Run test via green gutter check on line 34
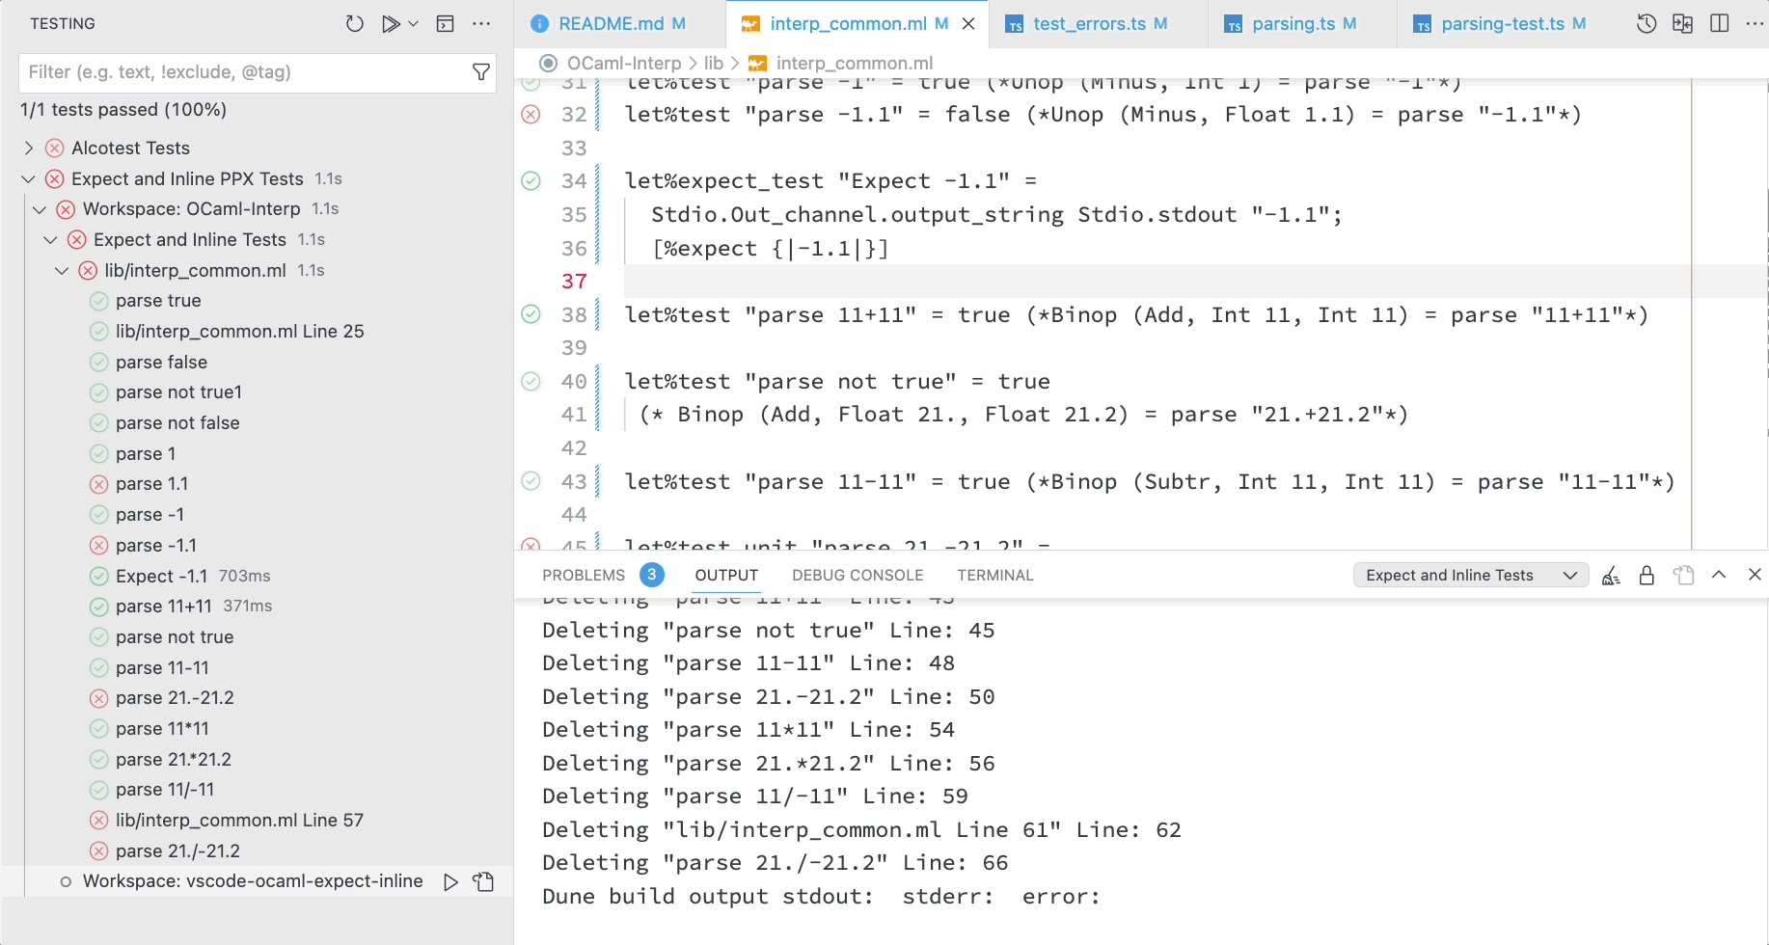Image resolution: width=1769 pixels, height=945 pixels. click(530, 180)
